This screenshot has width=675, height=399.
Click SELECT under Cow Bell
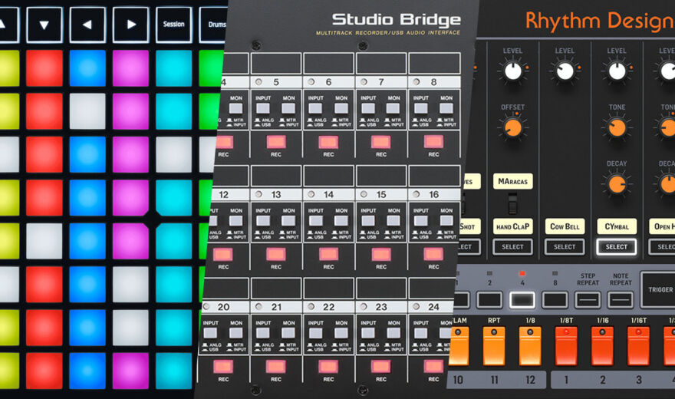[565, 247]
